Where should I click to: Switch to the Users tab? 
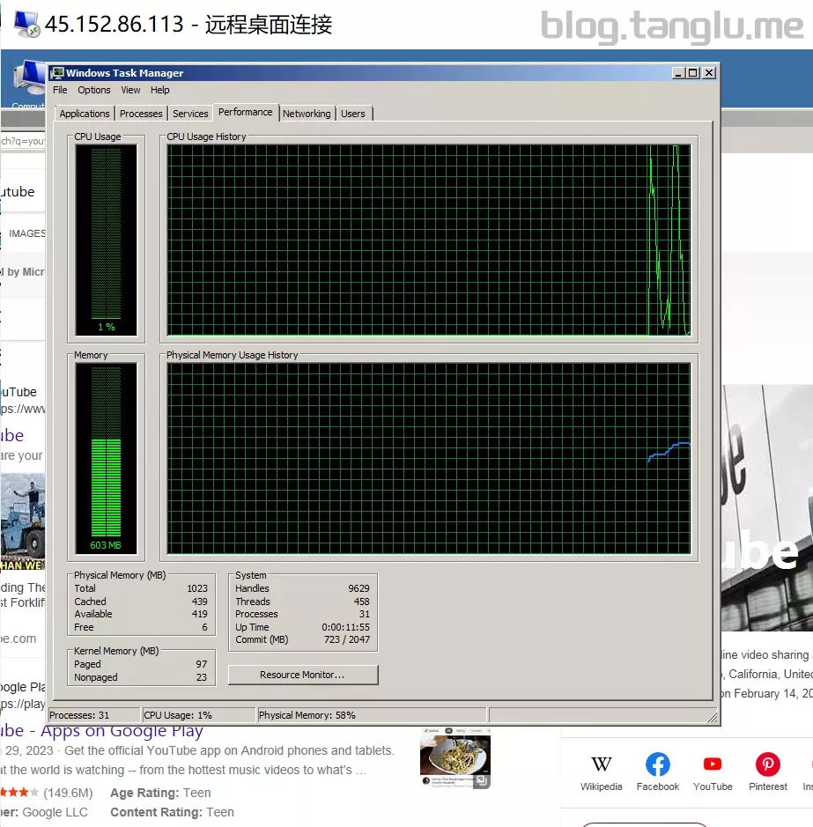pos(353,114)
